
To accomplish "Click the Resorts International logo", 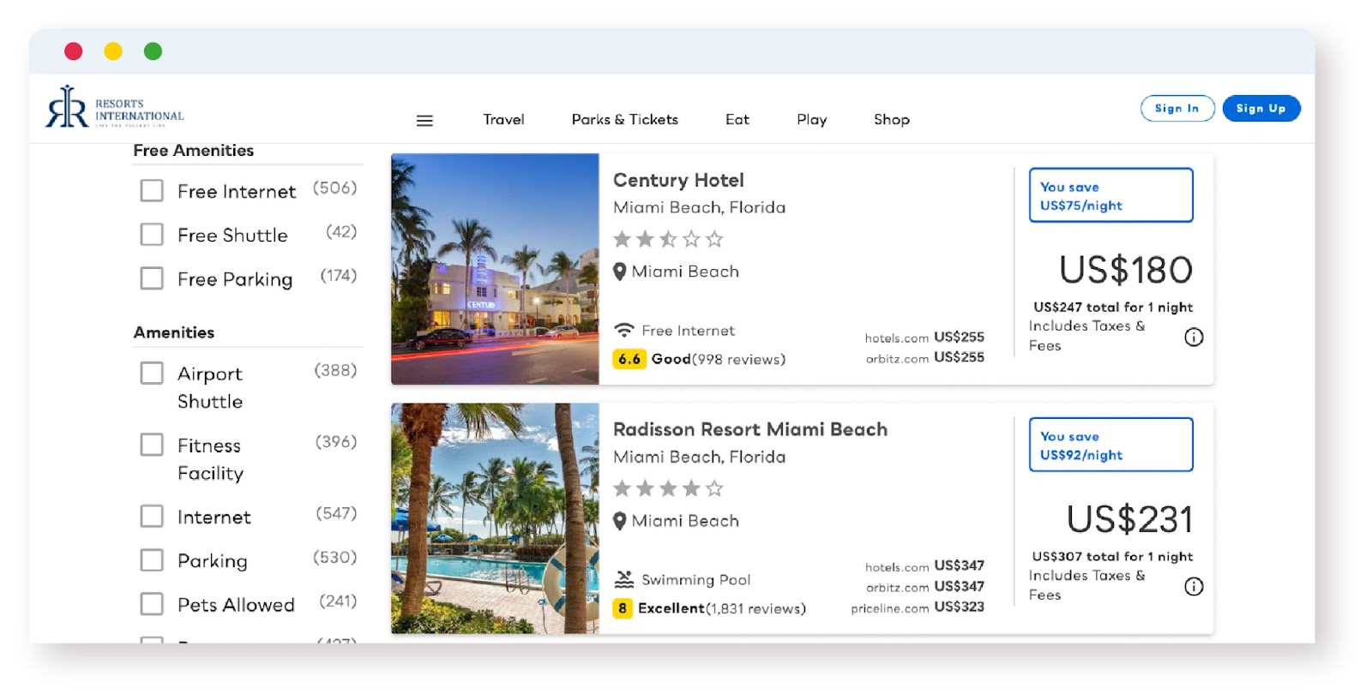I will 115,107.
